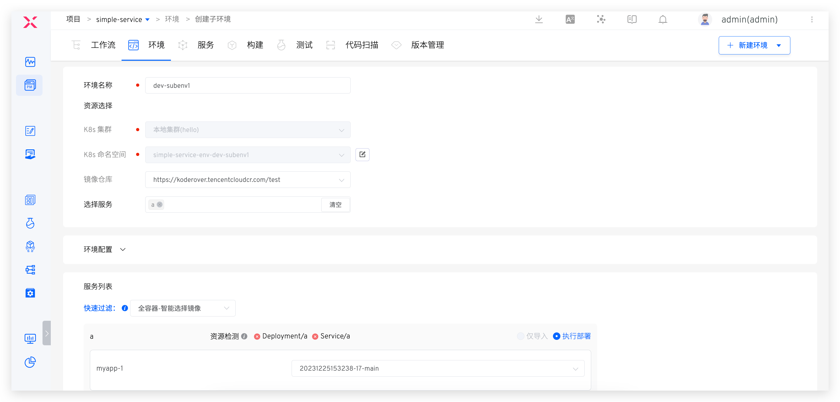This screenshot has width=840, height=402.
Task: Click the myapp-1 container name
Action: (110, 368)
